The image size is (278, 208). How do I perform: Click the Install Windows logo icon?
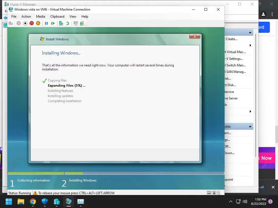[x=42, y=39]
